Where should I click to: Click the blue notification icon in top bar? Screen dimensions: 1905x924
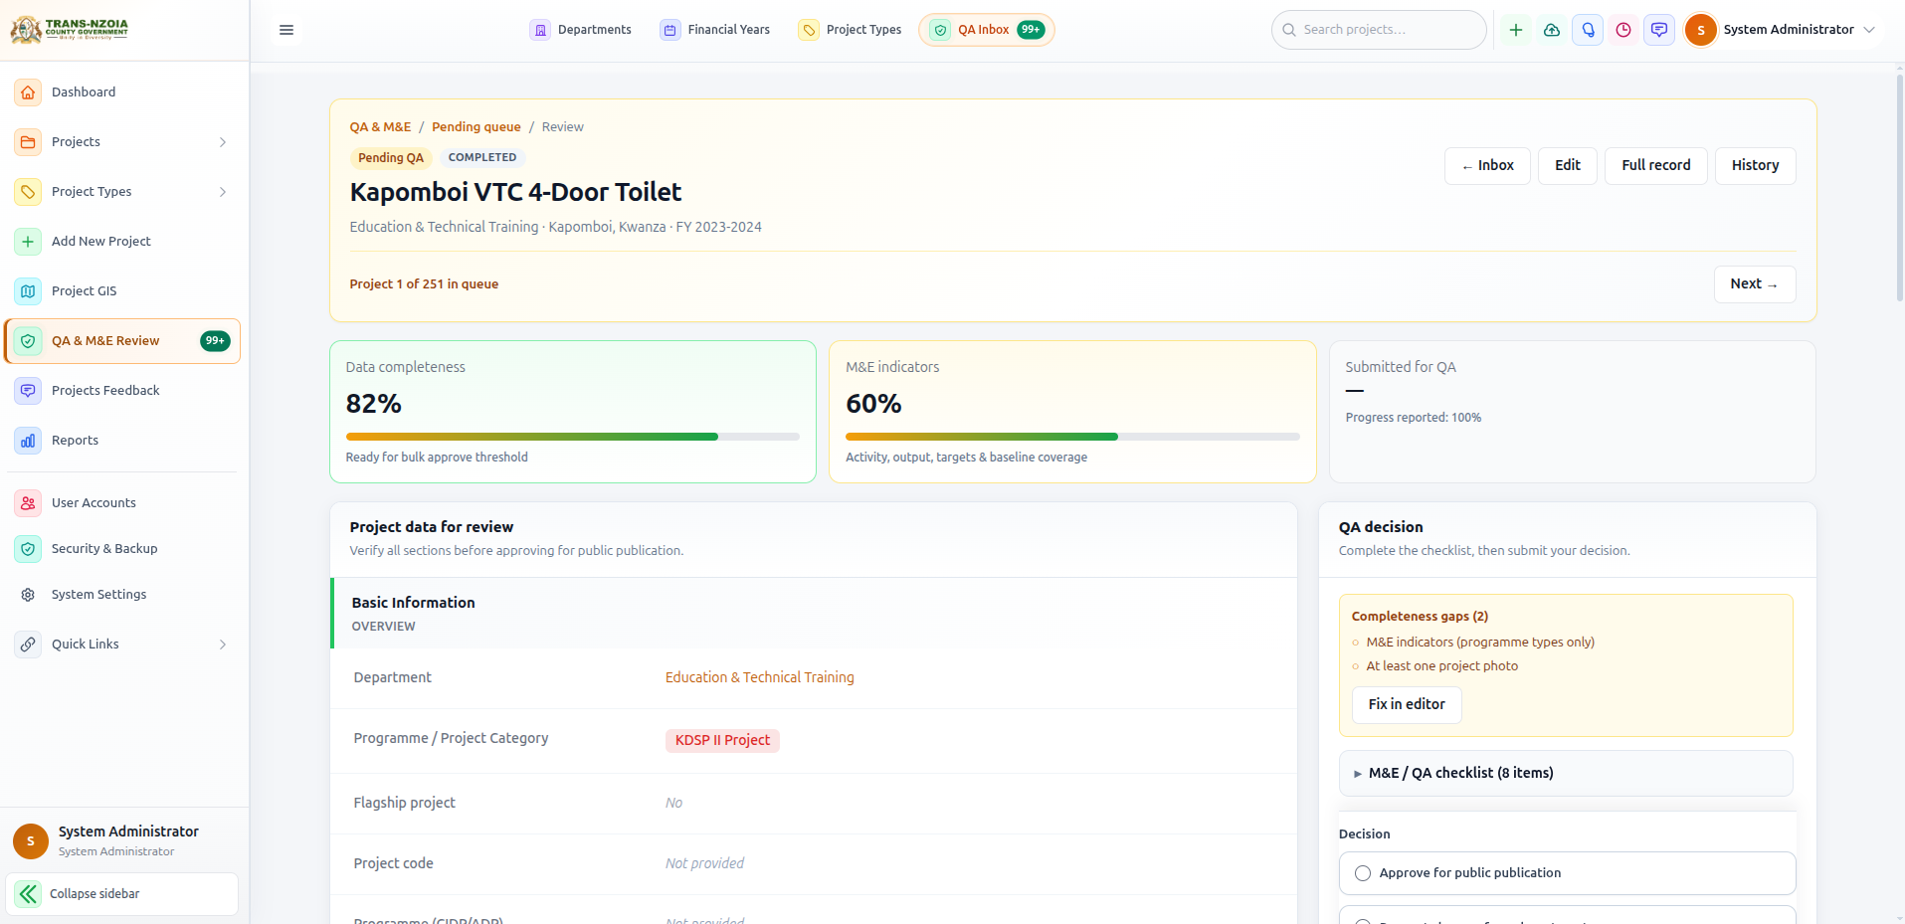pos(1588,30)
